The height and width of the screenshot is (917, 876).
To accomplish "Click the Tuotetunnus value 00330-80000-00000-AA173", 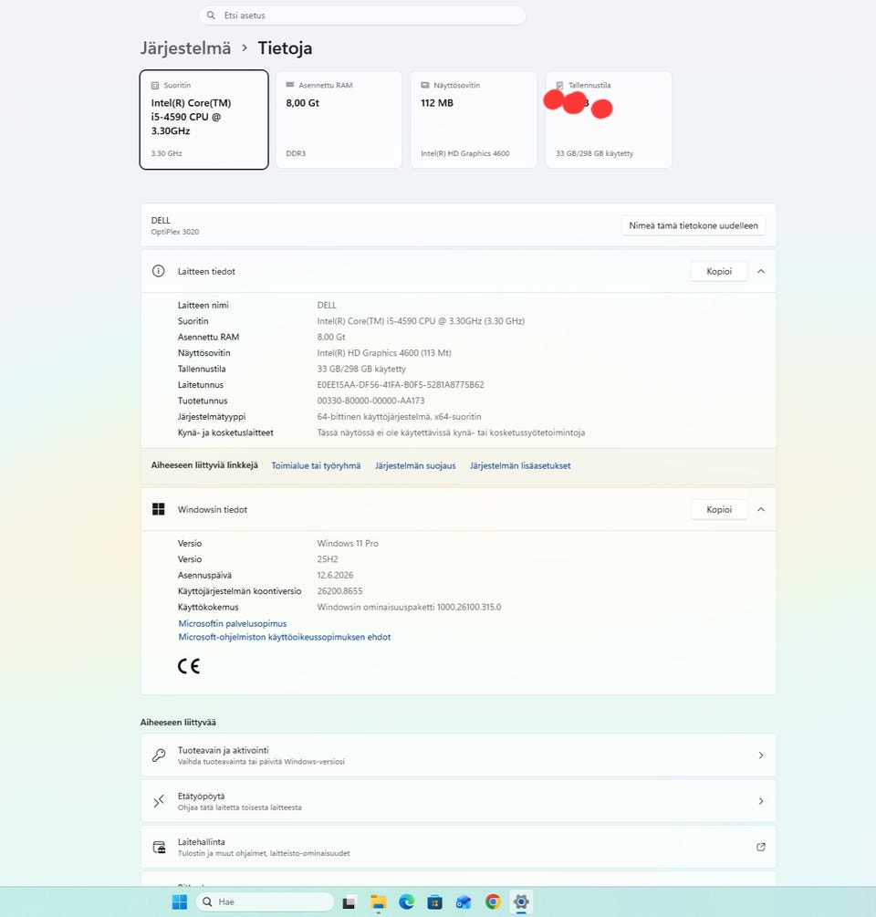I will point(370,401).
